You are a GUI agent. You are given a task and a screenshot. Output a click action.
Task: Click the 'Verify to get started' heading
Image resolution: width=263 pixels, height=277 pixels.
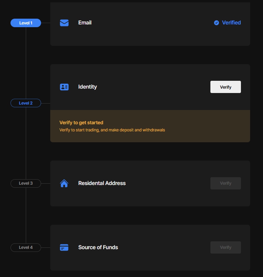tap(81, 123)
